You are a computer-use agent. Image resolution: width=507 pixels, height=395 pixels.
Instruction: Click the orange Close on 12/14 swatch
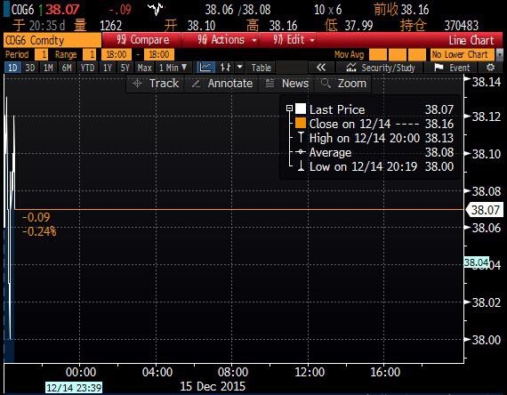click(x=301, y=124)
